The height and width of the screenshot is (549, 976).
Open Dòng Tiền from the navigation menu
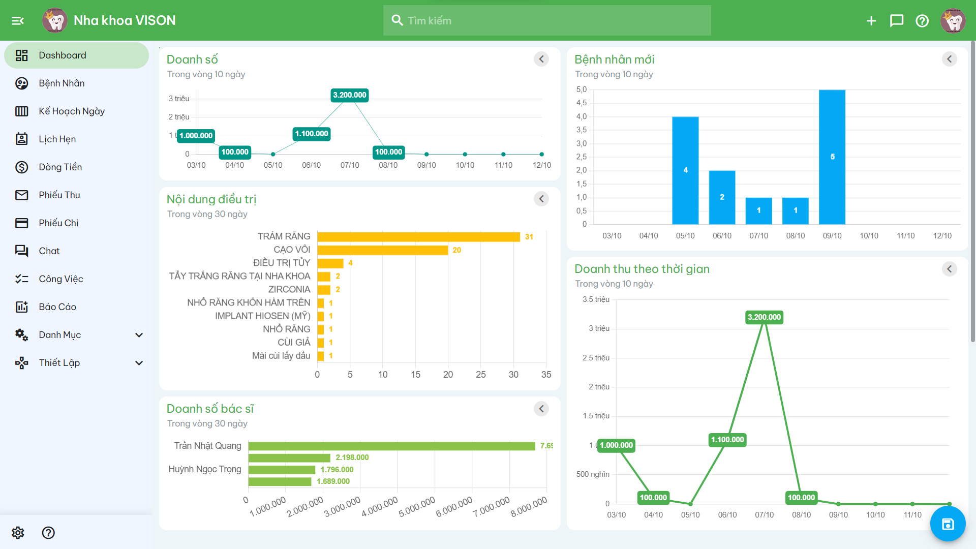pyautogui.click(x=61, y=167)
